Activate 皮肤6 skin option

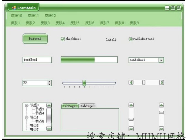90,23
